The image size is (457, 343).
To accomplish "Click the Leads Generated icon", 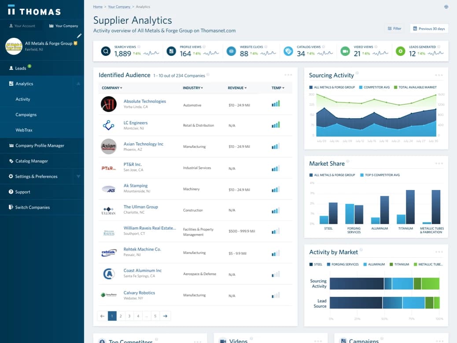I will click(401, 51).
